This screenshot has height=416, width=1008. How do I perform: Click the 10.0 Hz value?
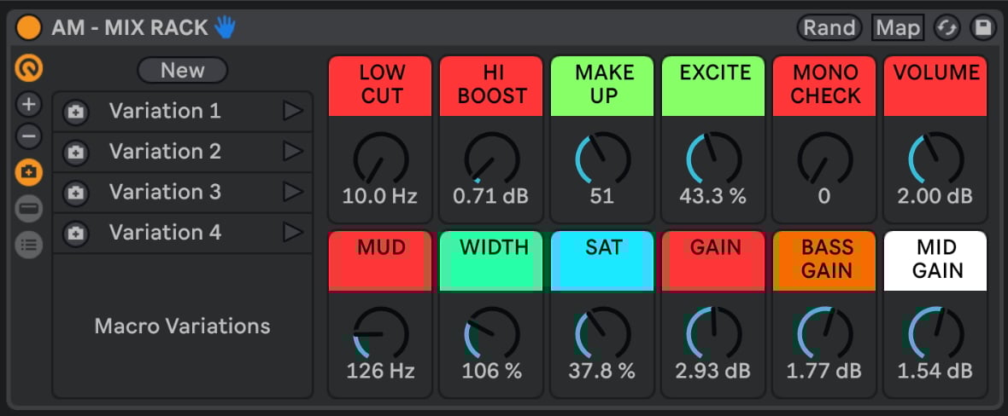(380, 196)
